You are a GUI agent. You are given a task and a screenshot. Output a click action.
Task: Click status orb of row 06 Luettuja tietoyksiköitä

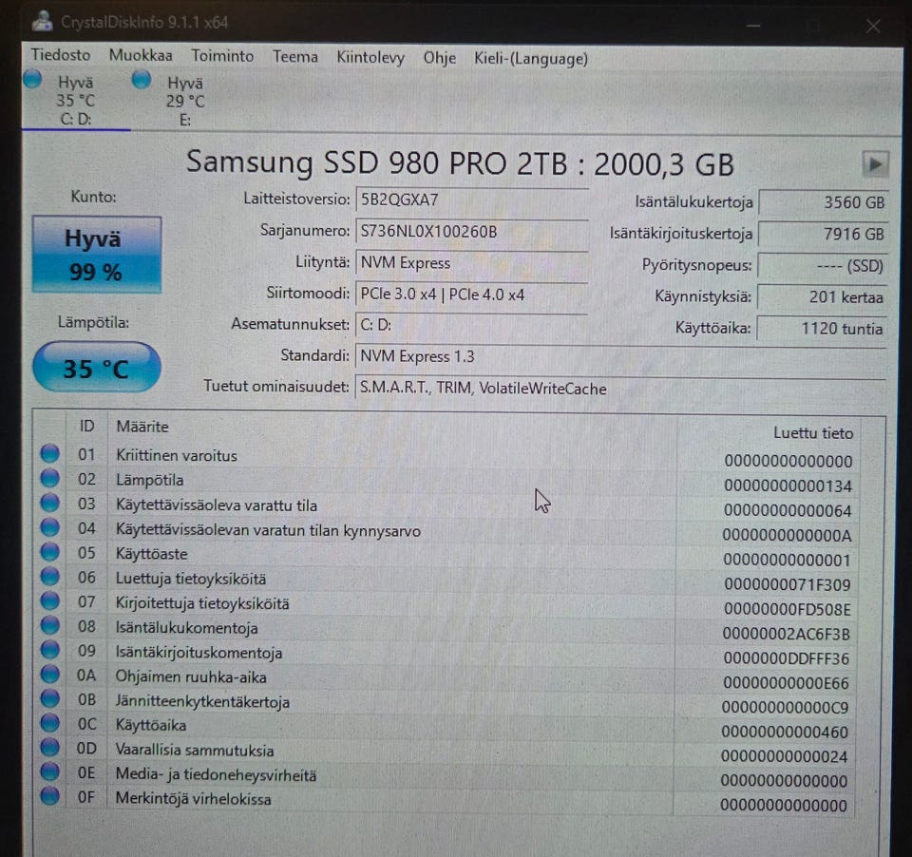pyautogui.click(x=50, y=576)
